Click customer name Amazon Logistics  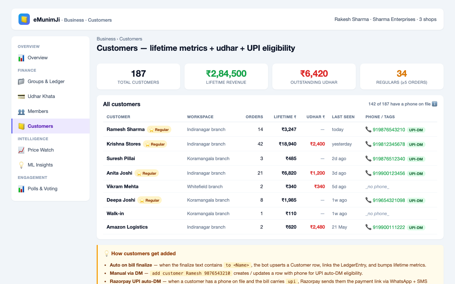[x=127, y=227]
